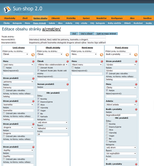The image size is (154, 166).
Task: Click the Ulož button
Action: [x=74, y=34]
